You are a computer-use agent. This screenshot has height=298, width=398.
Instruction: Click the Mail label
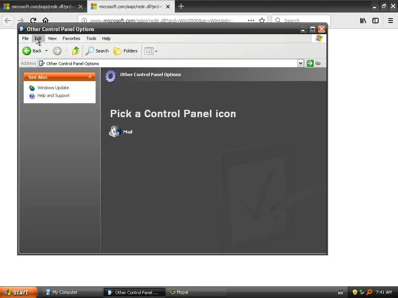tap(127, 132)
